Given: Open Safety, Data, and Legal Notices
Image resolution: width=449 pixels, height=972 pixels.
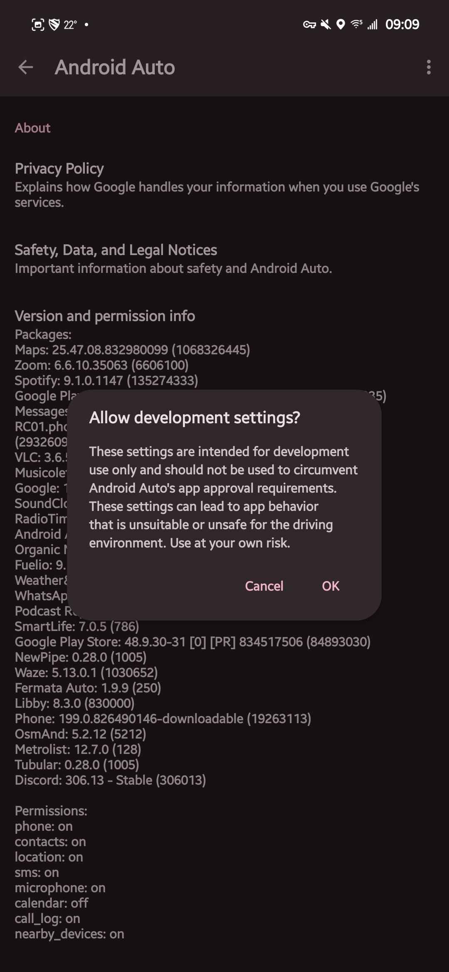Looking at the screenshot, I should click(x=115, y=250).
